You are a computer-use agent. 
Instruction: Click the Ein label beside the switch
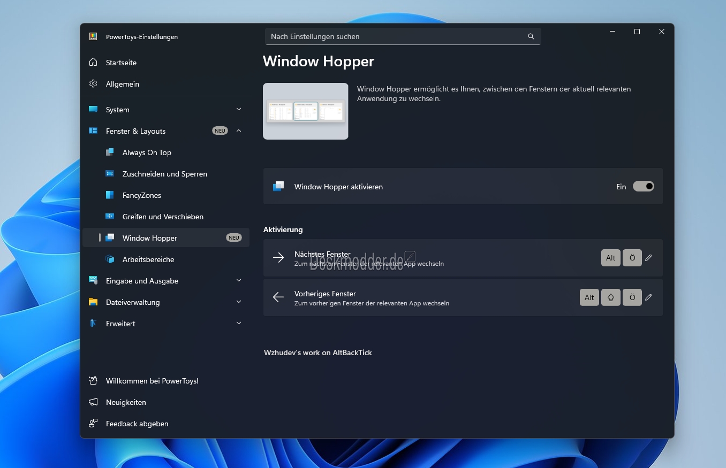pyautogui.click(x=621, y=187)
